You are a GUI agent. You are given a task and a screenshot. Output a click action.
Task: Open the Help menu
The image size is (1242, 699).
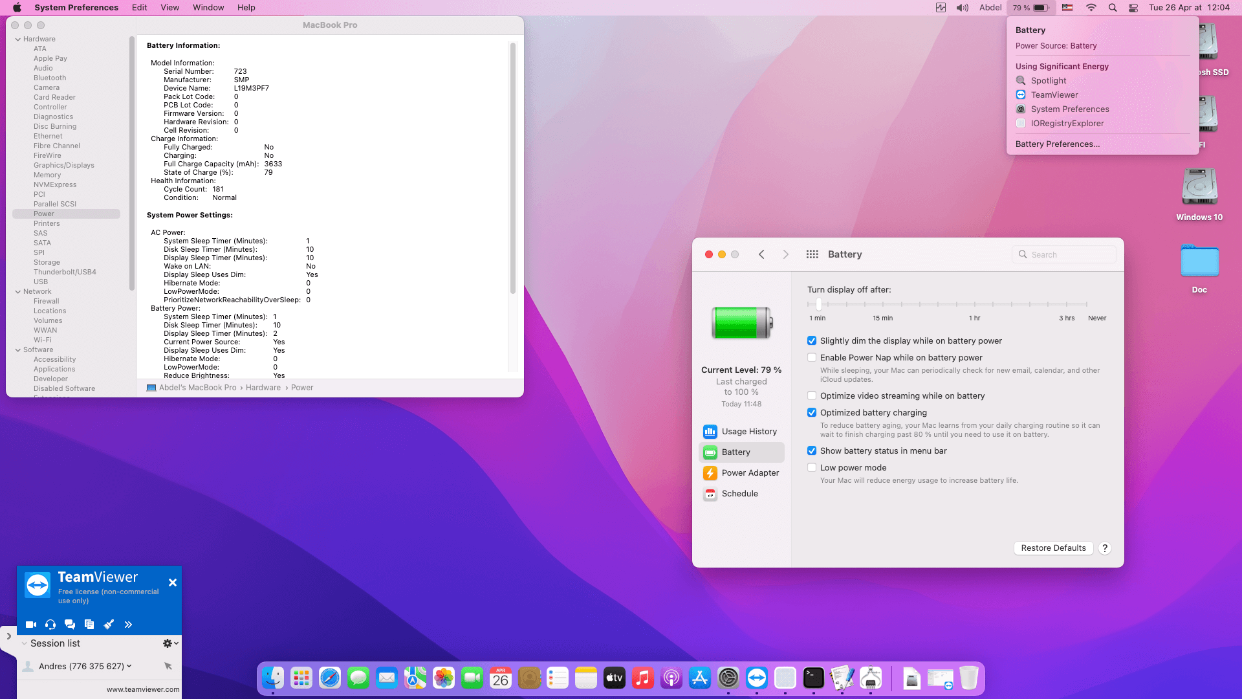click(246, 8)
